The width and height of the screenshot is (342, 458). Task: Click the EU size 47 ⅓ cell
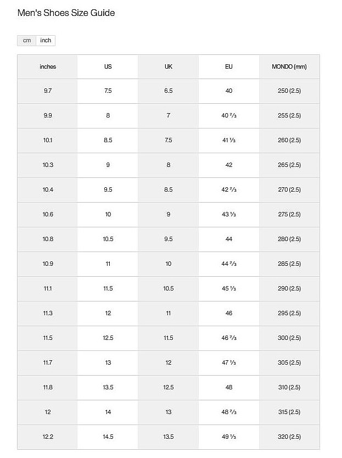229,362
